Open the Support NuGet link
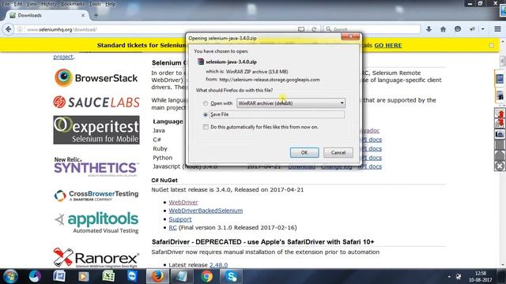The width and height of the screenshot is (506, 284). 180,219
